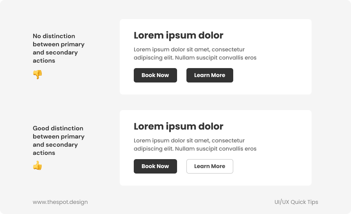This screenshot has width=351, height=214.
Task: Select the bottom card's Lorem ipsum dolor heading
Action: (178, 126)
